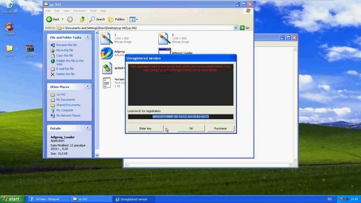Select bitmap image file 1 icon
Screen dimensions: 361x203
pos(107,39)
